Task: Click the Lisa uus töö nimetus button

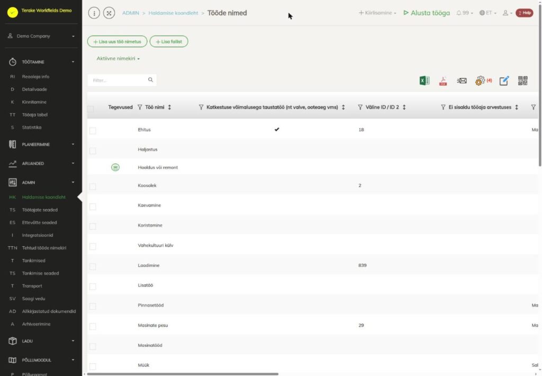Action: 117,41
